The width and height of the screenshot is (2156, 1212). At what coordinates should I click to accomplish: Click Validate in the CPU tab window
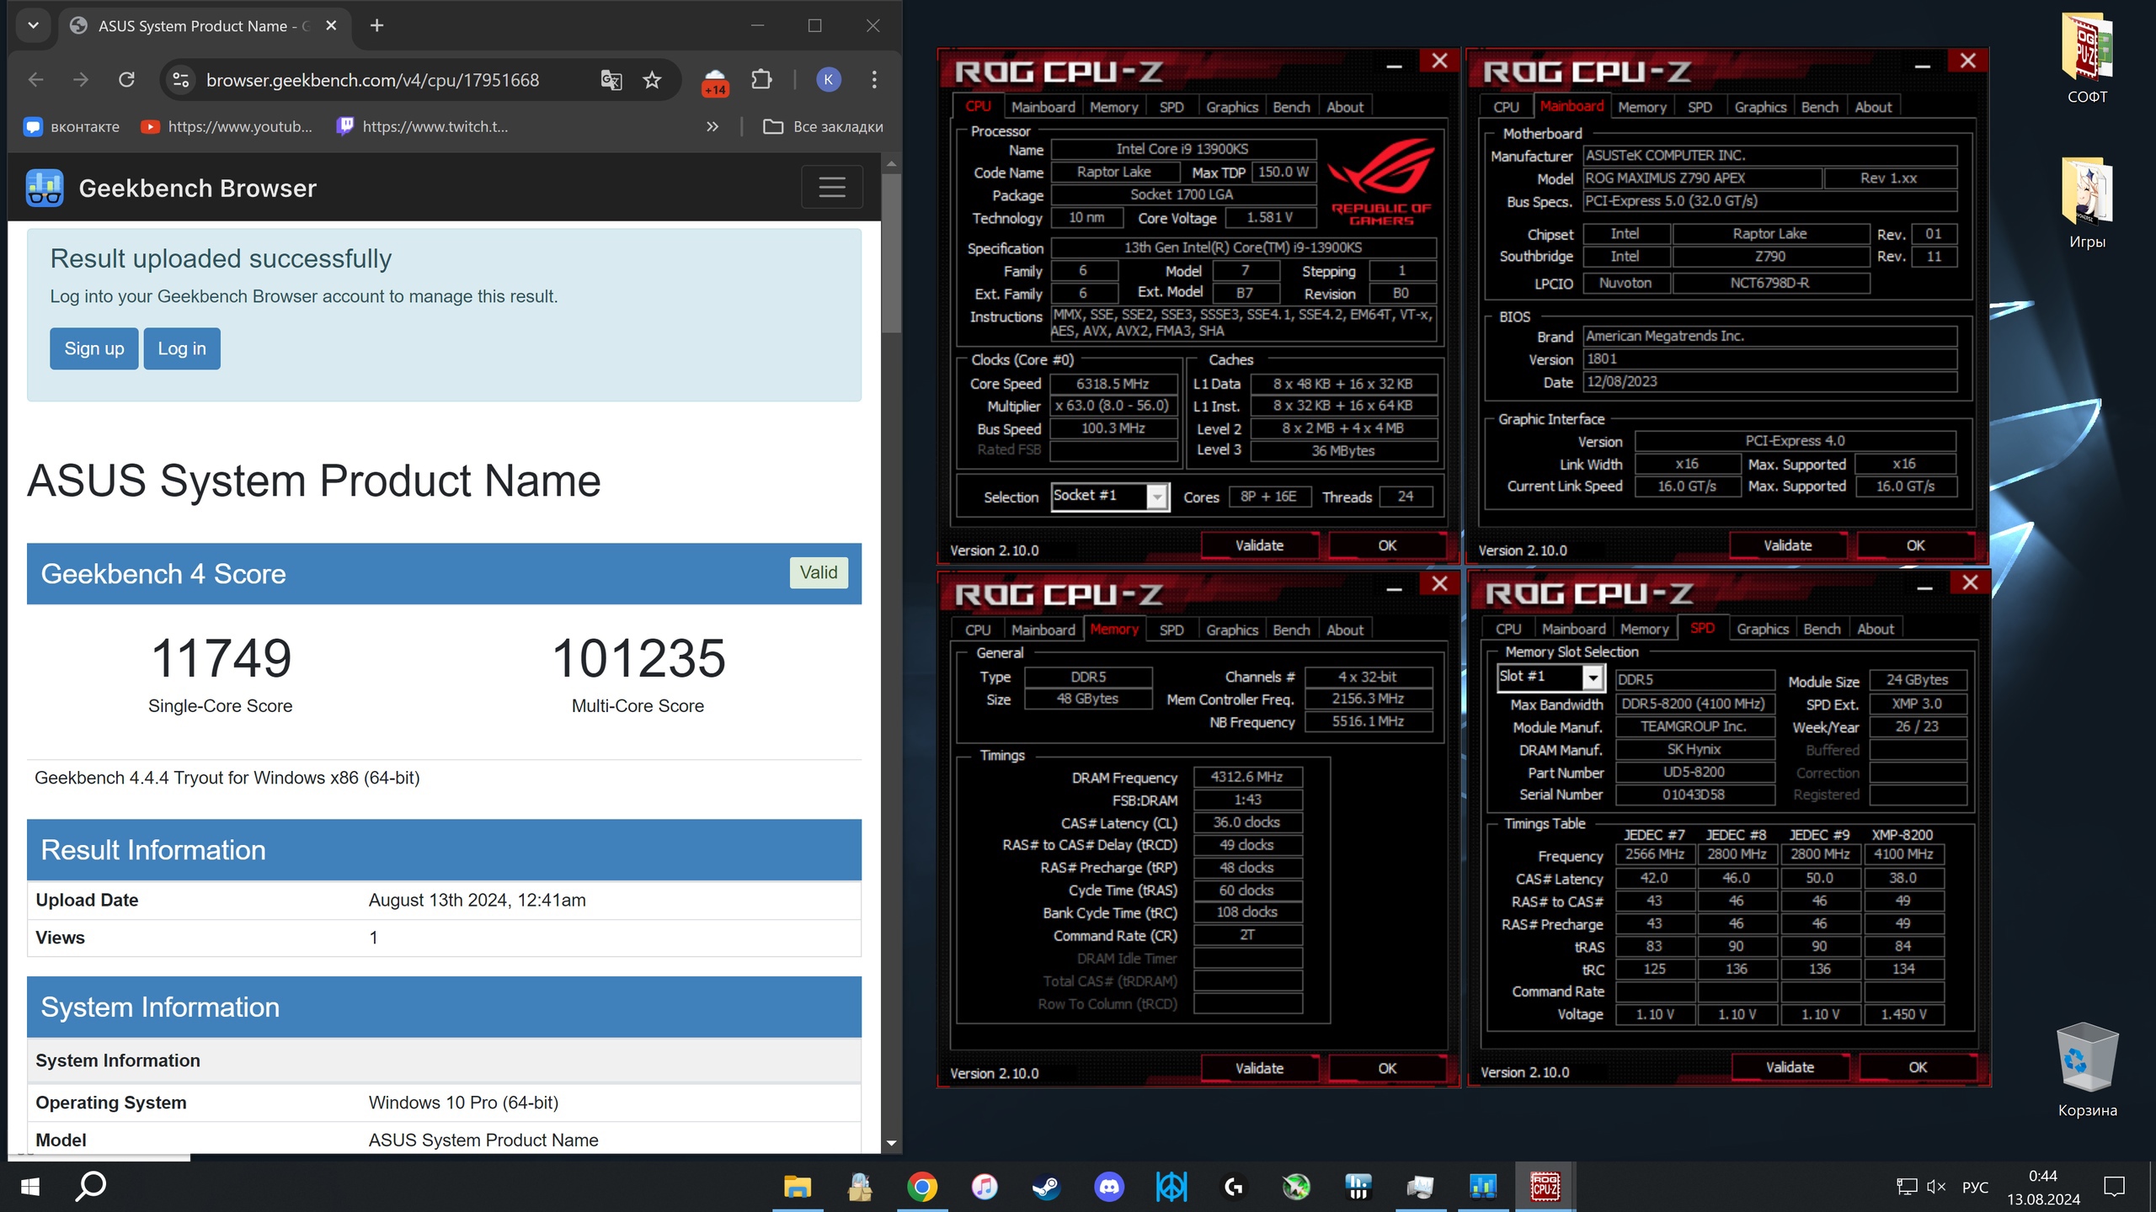click(x=1259, y=545)
